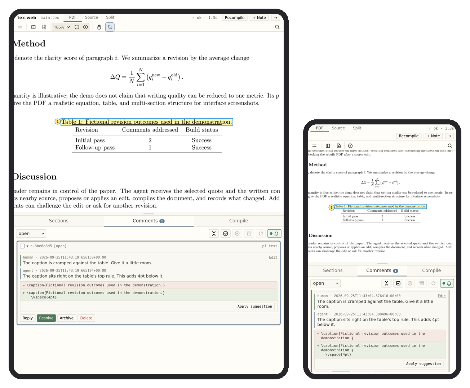The height and width of the screenshot is (388, 470).
Task: Open the Compile tab in the phone window
Action: point(431,270)
